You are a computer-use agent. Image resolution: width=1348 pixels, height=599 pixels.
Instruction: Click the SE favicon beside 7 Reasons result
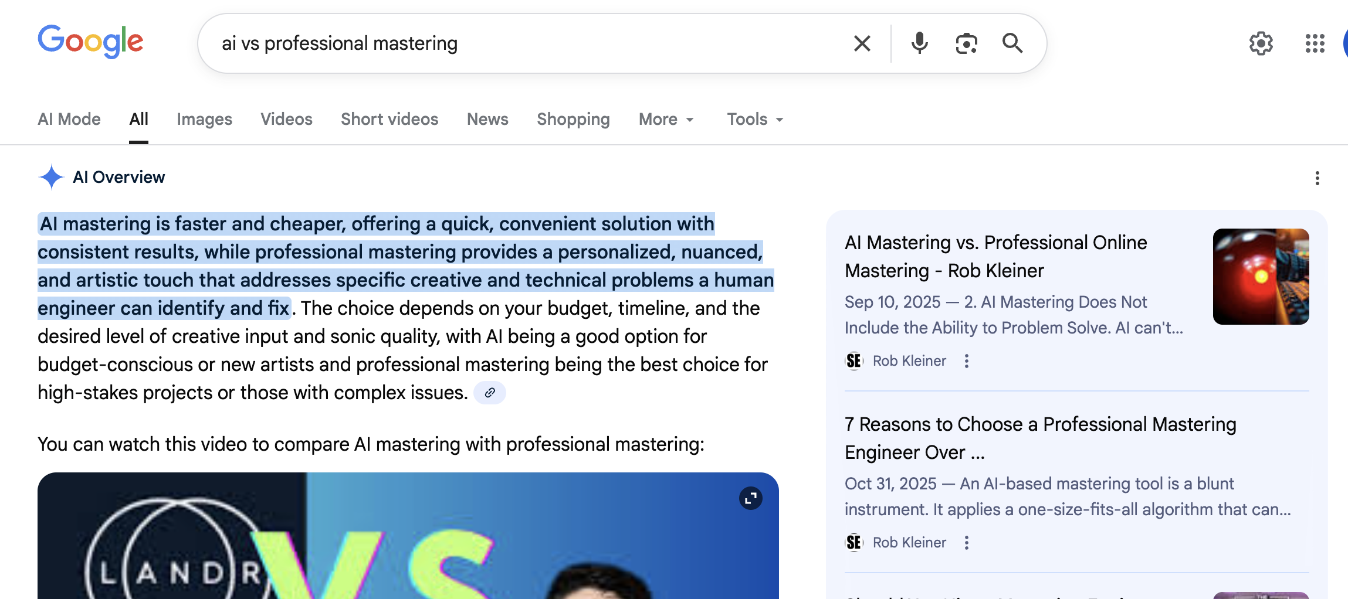(854, 543)
